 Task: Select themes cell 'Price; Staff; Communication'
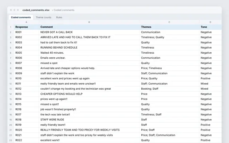[x=169, y=135]
